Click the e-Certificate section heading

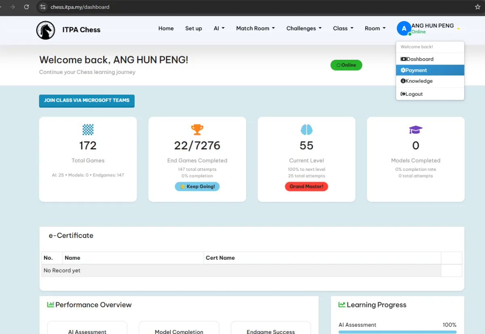71,235
